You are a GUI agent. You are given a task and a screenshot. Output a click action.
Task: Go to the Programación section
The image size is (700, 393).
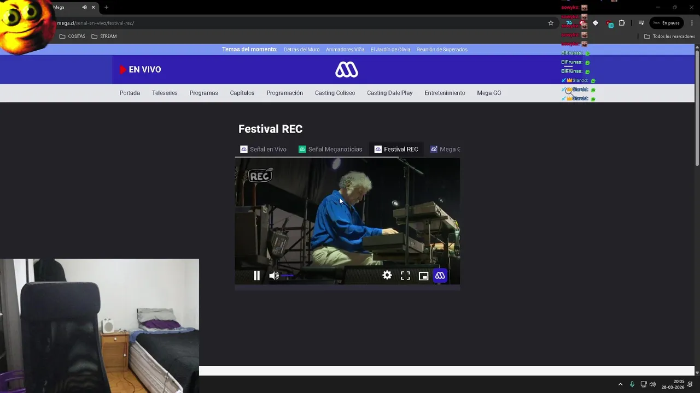pos(284,93)
